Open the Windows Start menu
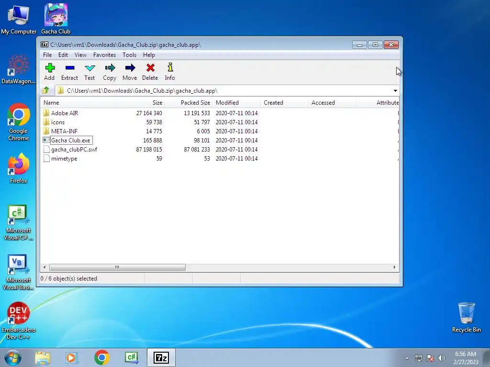 [x=13, y=357]
